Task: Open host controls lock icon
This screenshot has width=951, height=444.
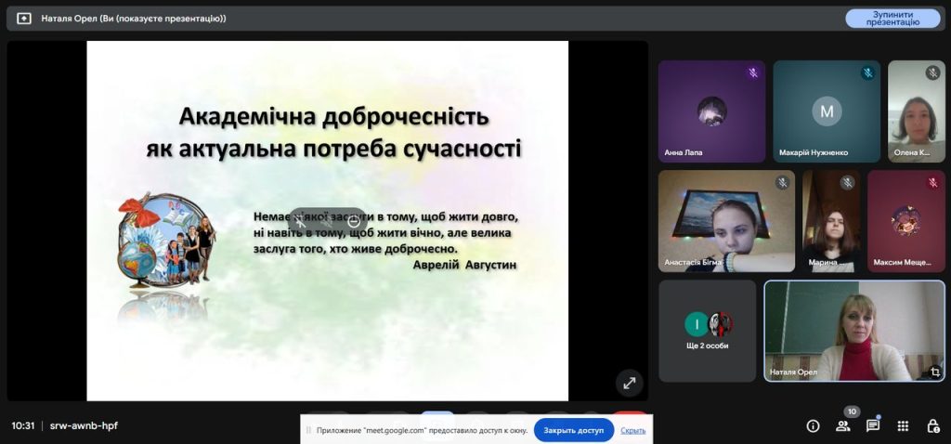Action: 932,425
